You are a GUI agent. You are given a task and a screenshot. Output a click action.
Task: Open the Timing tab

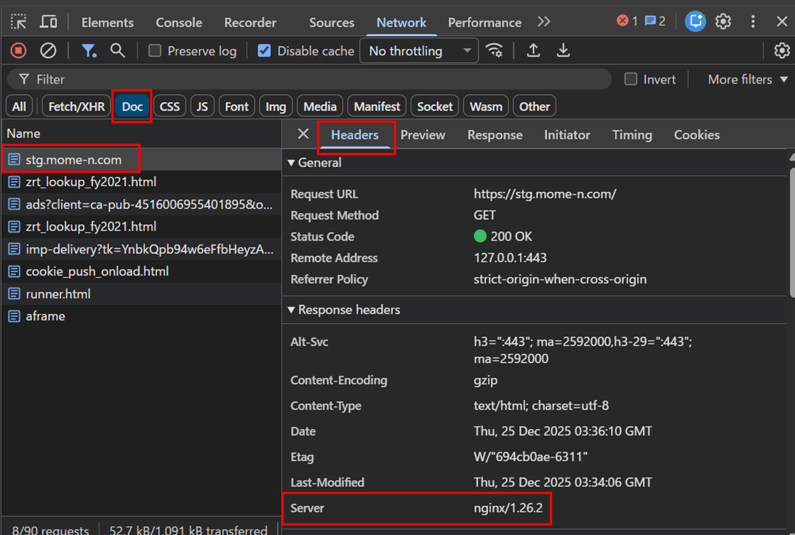pyautogui.click(x=632, y=135)
